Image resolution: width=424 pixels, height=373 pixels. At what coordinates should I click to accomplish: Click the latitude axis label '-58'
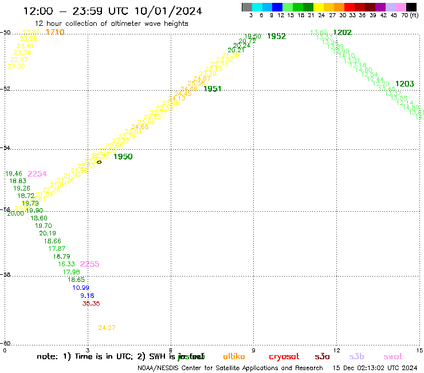pos(5,274)
